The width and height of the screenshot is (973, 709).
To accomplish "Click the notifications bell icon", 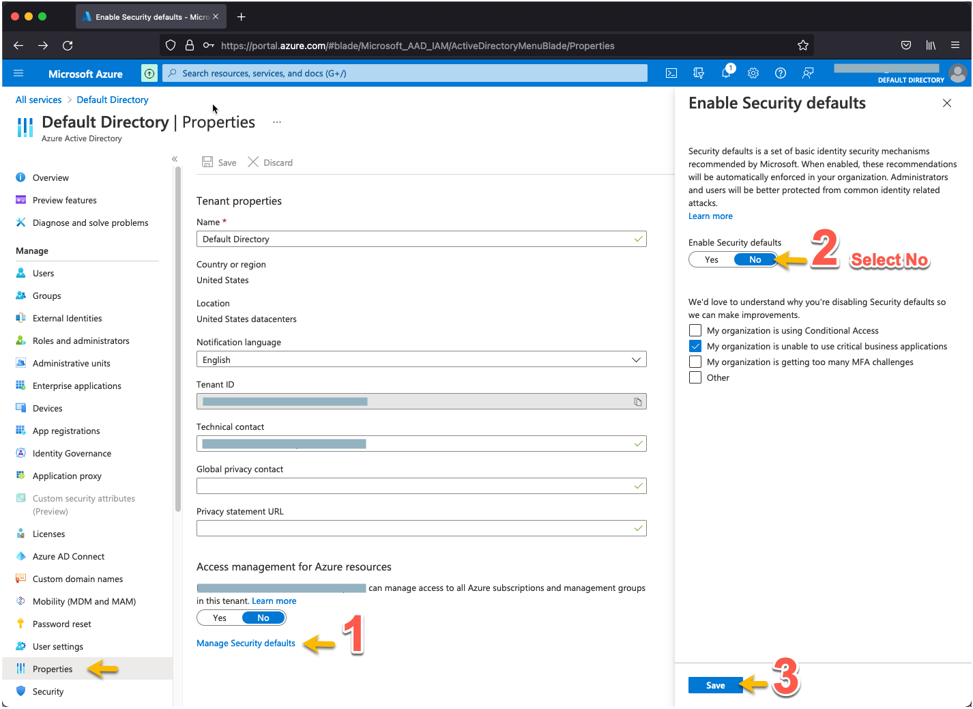I will coord(726,73).
